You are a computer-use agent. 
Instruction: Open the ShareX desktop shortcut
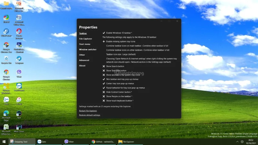pos(6,19)
